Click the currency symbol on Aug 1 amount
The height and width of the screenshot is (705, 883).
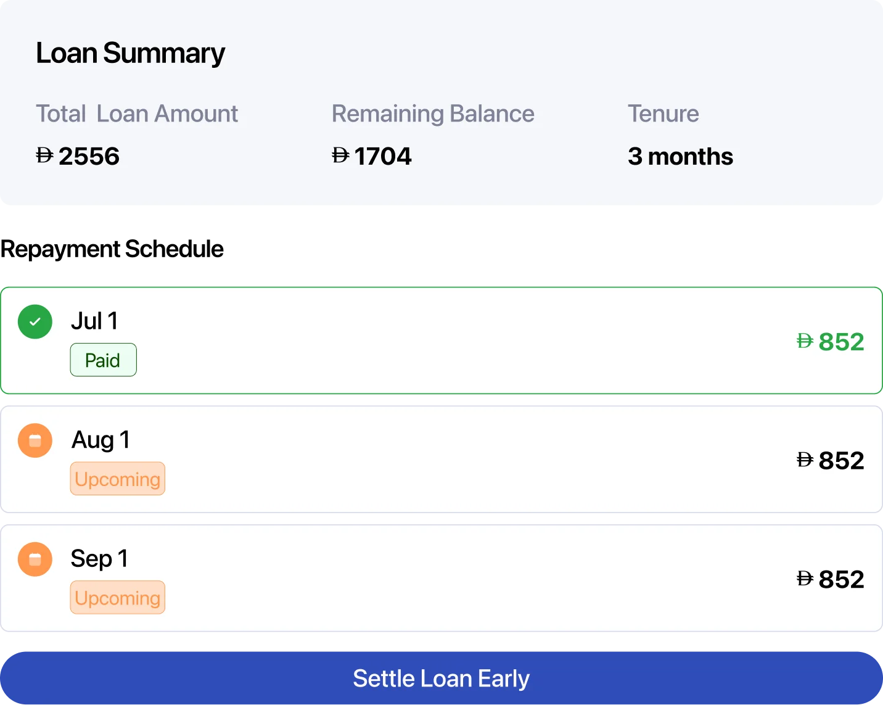tap(805, 460)
